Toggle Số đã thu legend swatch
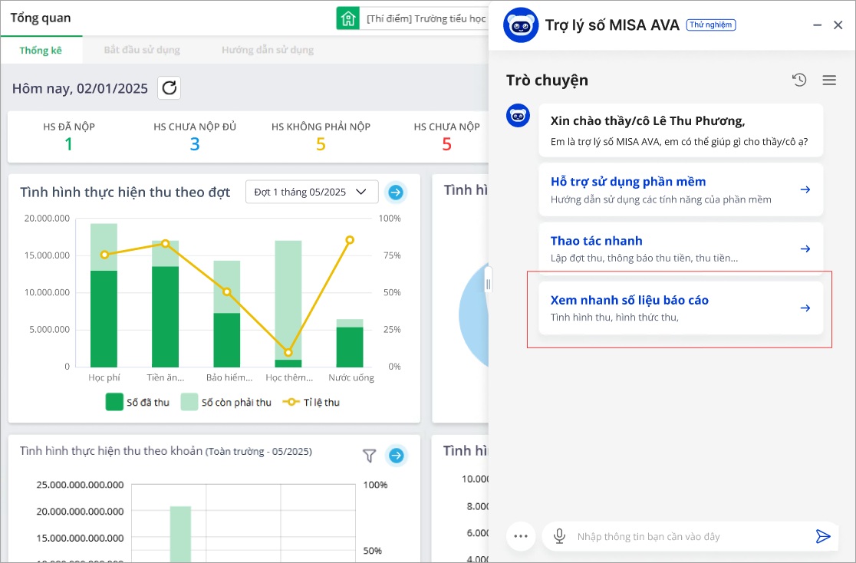 (114, 402)
